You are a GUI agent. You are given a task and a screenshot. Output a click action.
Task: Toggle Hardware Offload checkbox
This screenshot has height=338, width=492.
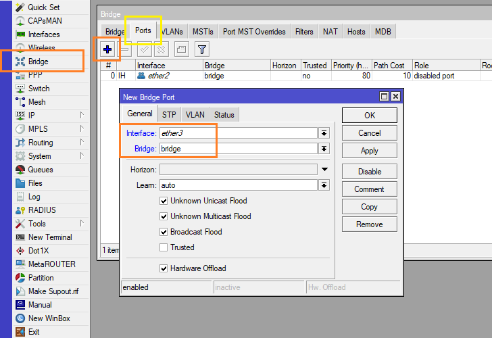(164, 268)
